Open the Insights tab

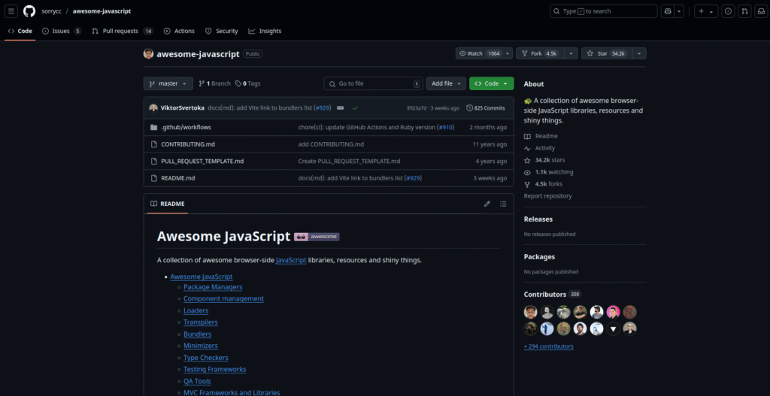click(265, 31)
